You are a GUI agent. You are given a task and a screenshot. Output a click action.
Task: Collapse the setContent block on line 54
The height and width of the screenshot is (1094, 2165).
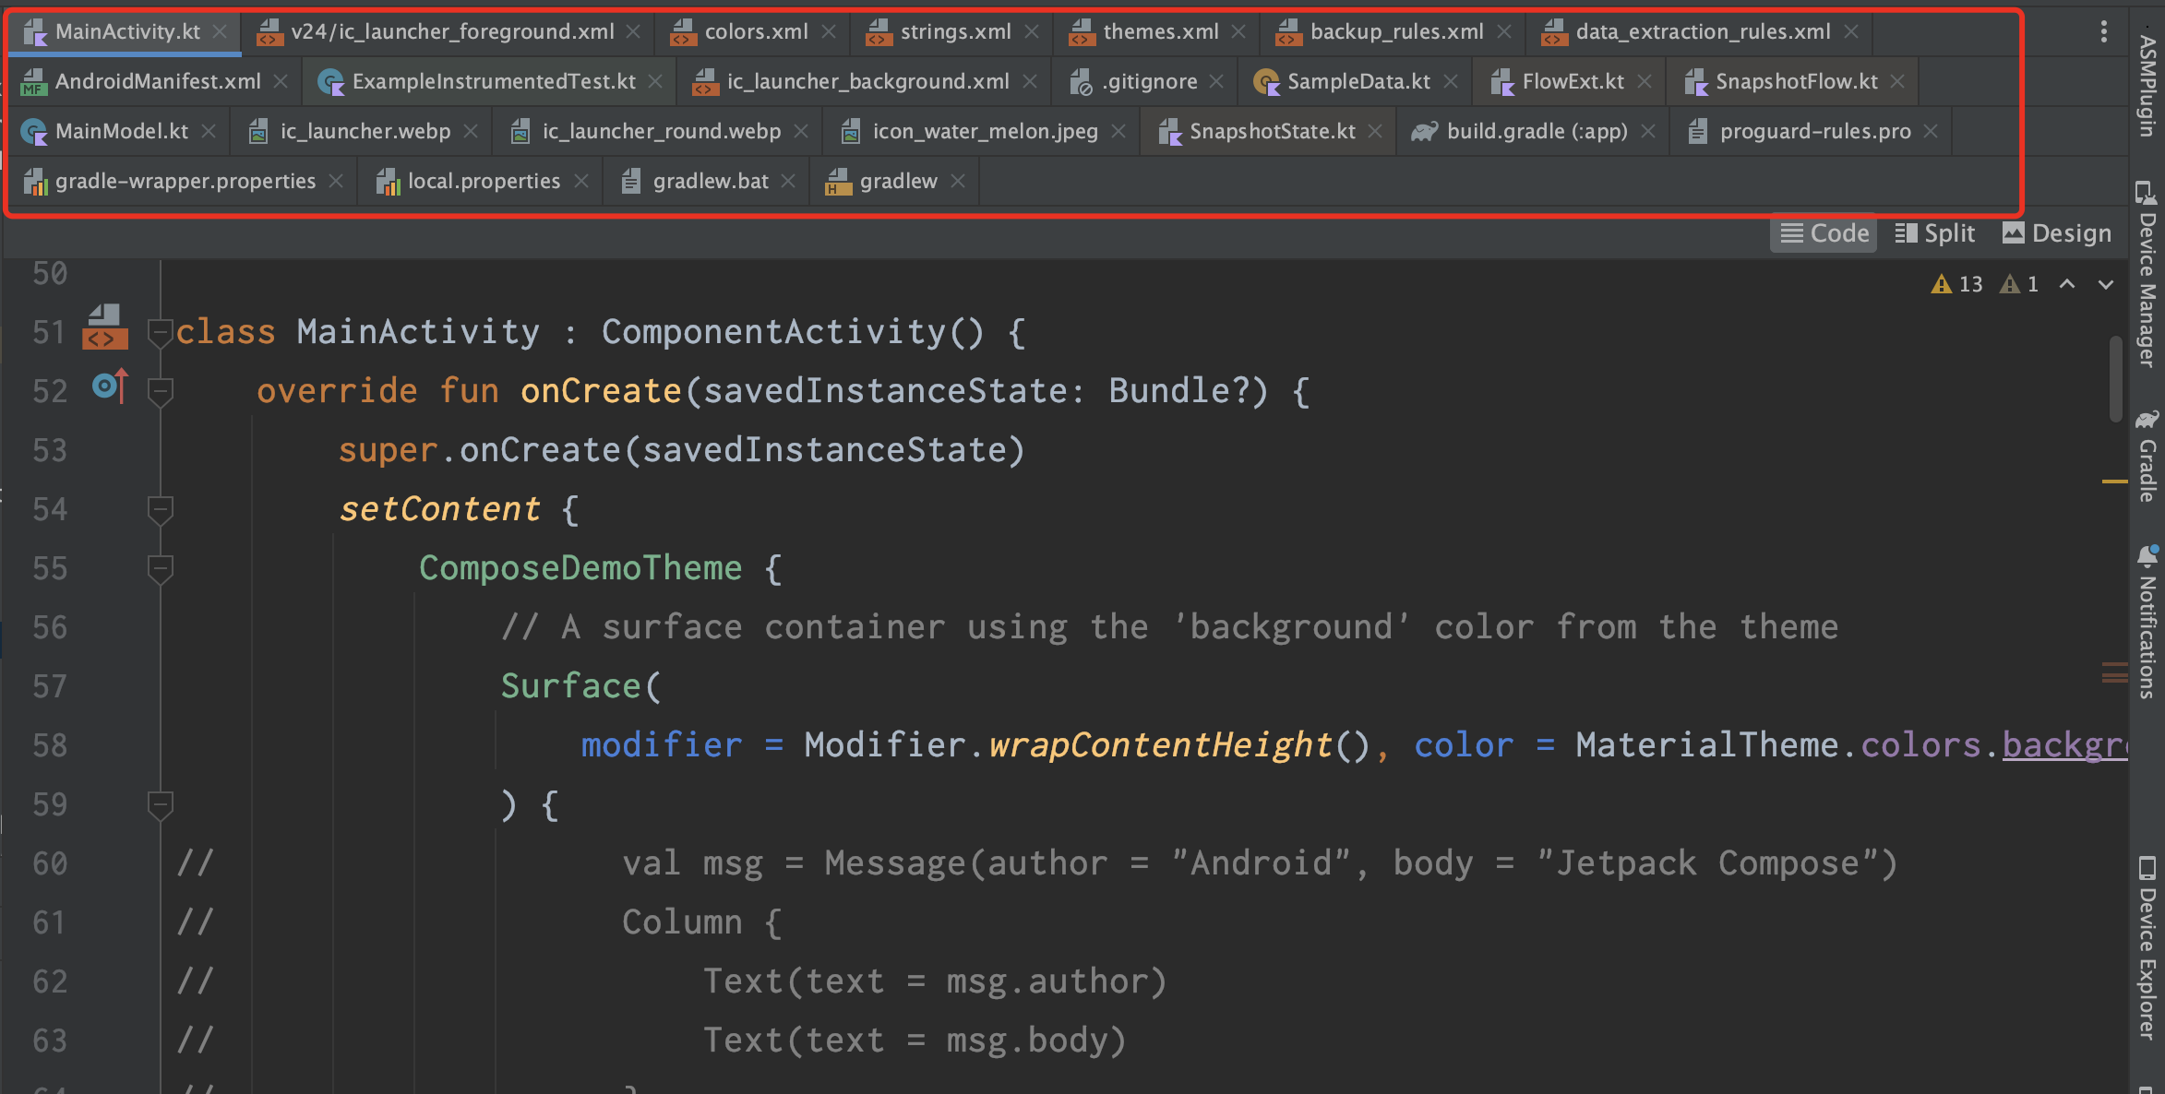[161, 509]
